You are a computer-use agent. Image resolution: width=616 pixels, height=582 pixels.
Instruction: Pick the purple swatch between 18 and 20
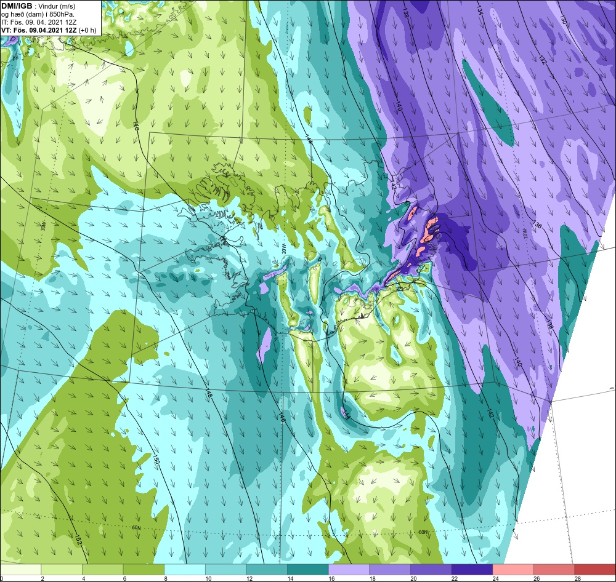tap(390, 570)
